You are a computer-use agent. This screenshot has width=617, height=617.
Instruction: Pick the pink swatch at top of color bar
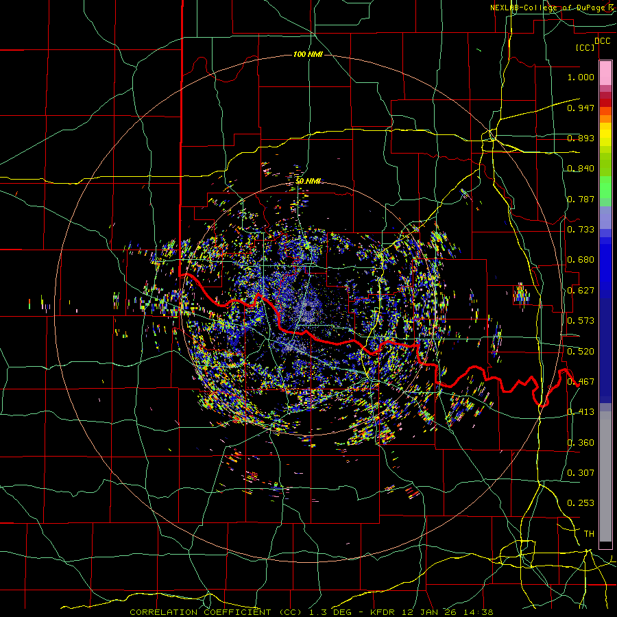(605, 73)
